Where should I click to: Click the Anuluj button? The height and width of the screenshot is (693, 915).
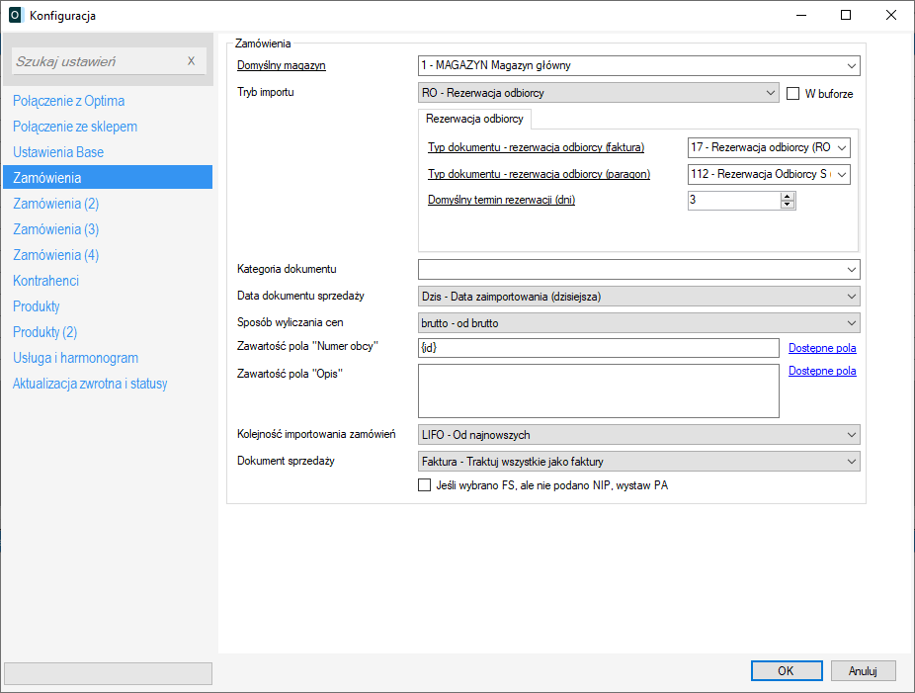[862, 670]
